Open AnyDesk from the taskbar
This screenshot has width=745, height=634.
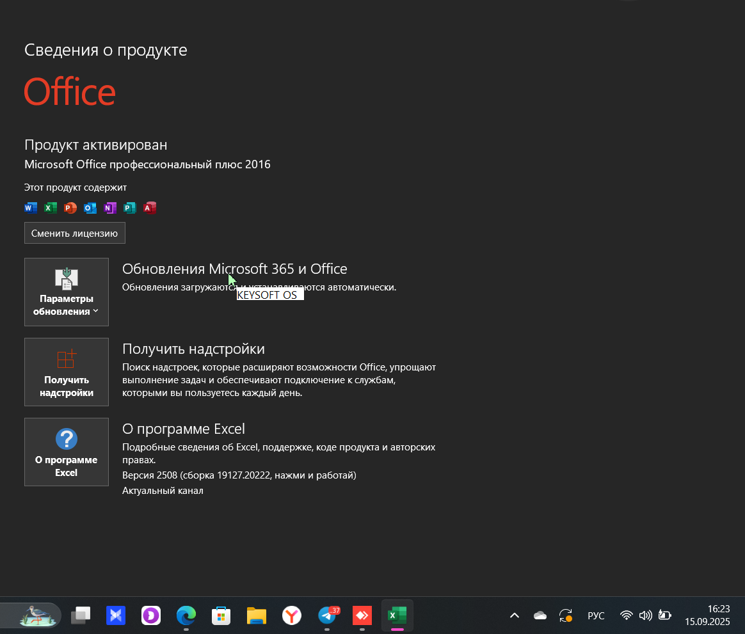pos(362,615)
